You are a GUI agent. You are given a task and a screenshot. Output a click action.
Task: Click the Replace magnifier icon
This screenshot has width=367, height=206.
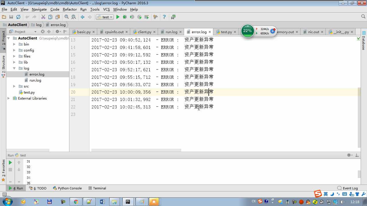(x=74, y=17)
